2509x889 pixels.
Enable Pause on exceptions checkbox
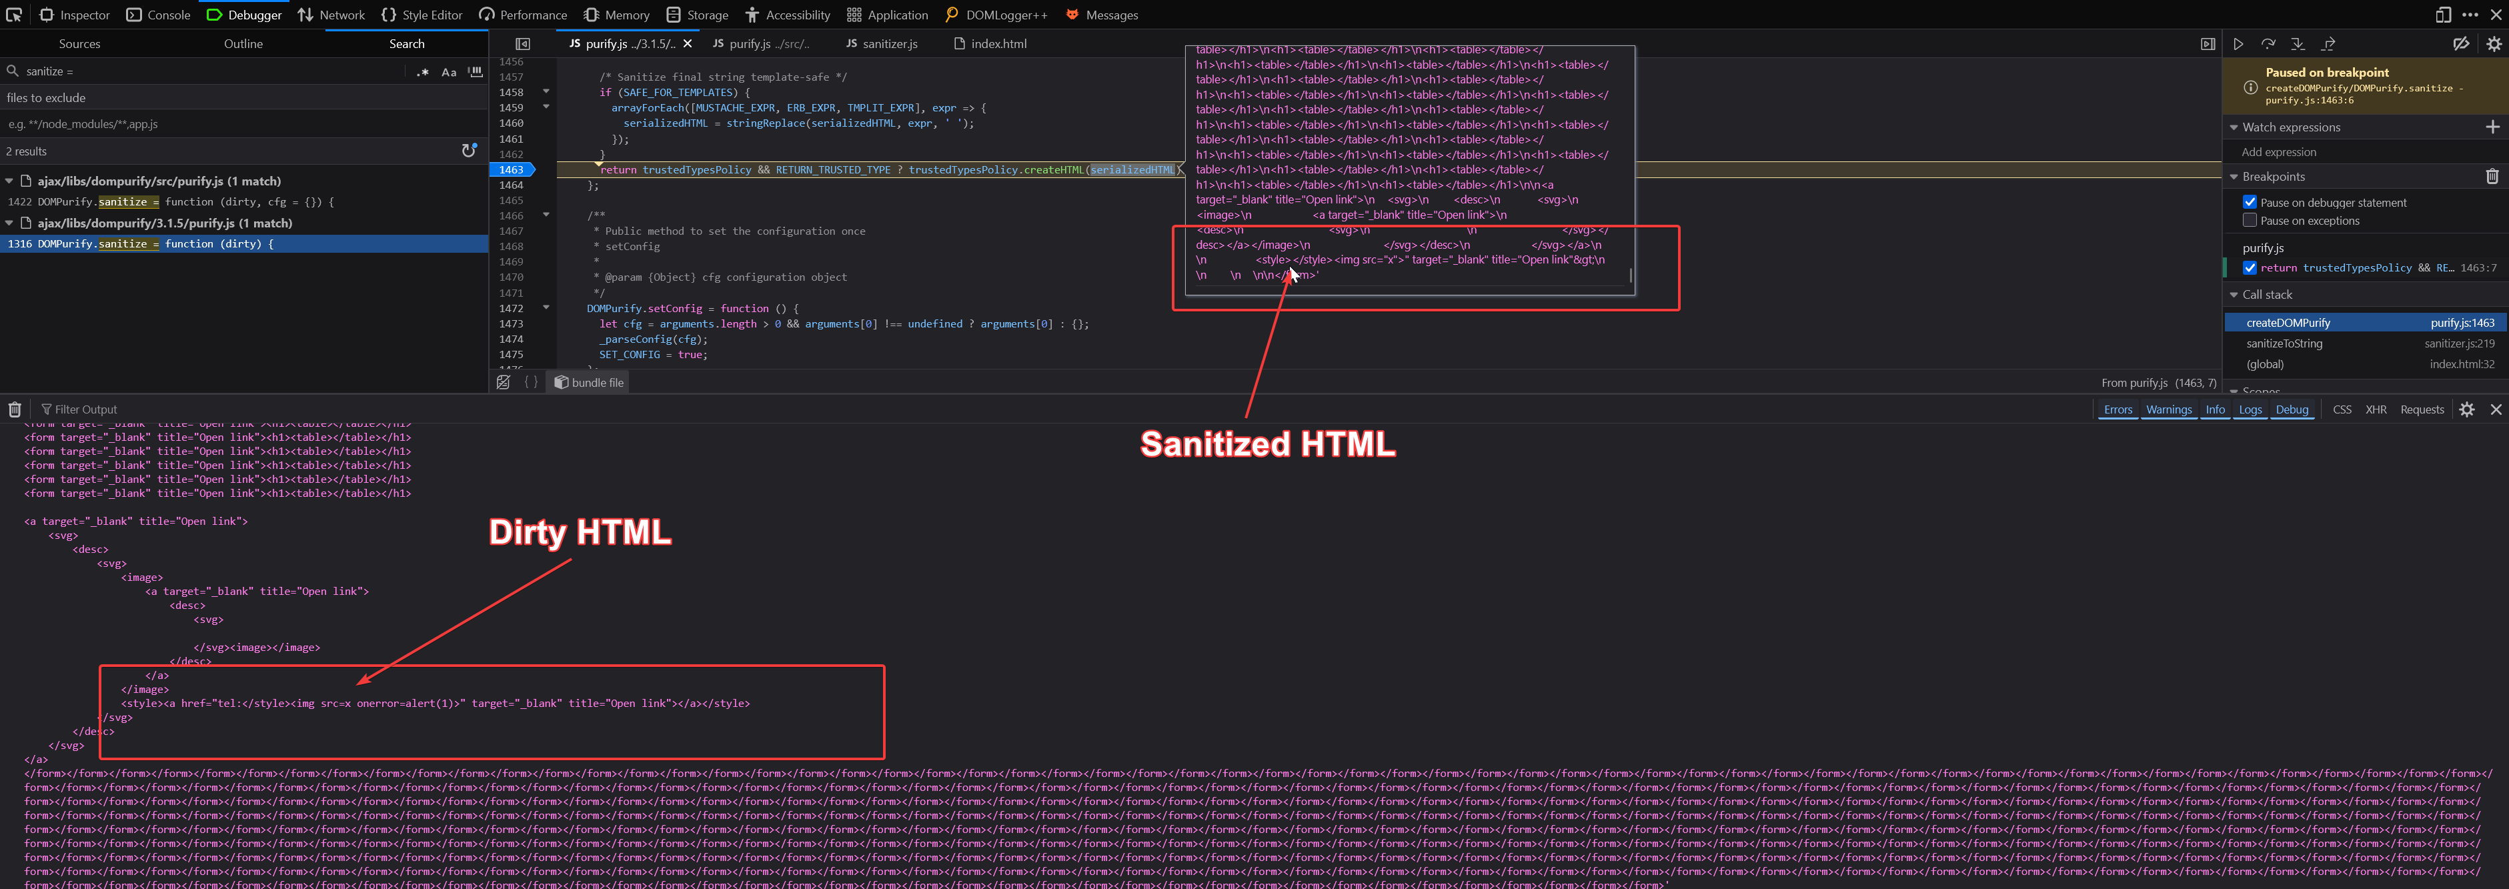coord(2250,220)
